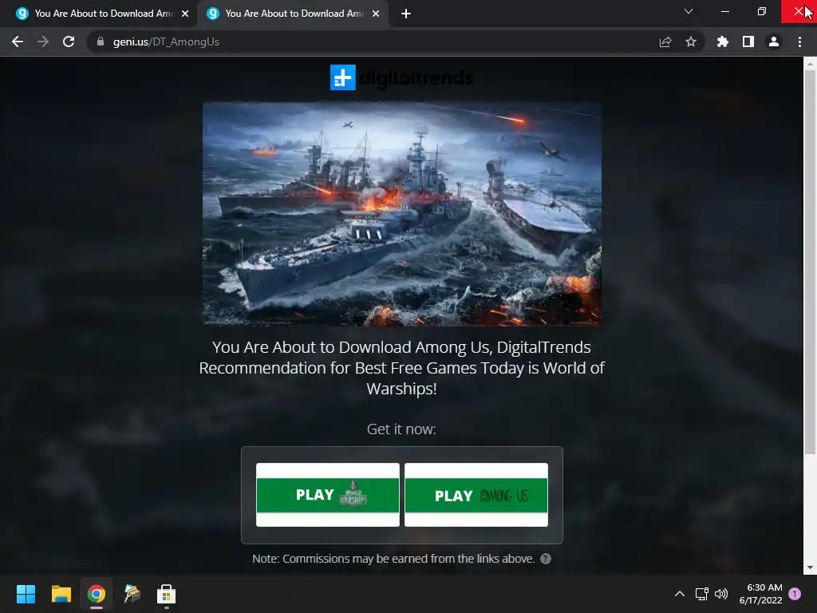Click the scrollbar up arrow

tap(810, 64)
